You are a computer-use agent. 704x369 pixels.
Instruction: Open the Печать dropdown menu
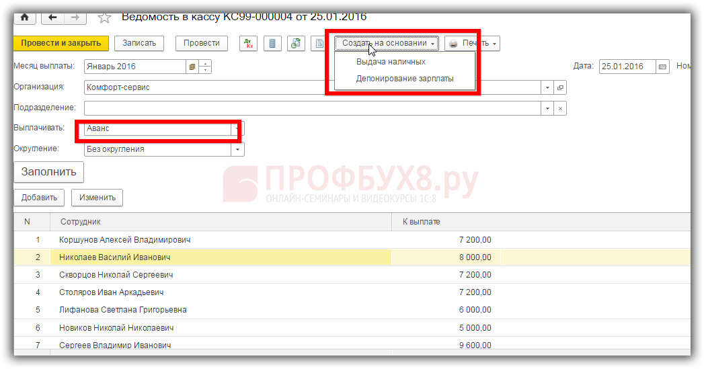pyautogui.click(x=473, y=44)
